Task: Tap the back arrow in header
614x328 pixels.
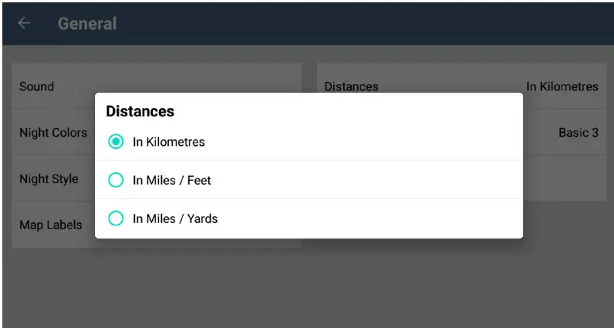Action: tap(24, 23)
